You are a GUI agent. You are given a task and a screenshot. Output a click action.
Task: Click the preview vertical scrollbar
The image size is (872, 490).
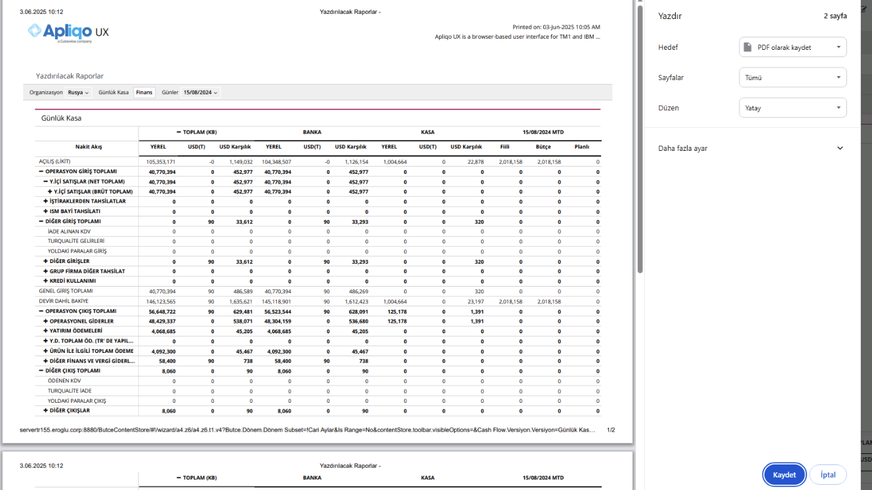click(640, 138)
